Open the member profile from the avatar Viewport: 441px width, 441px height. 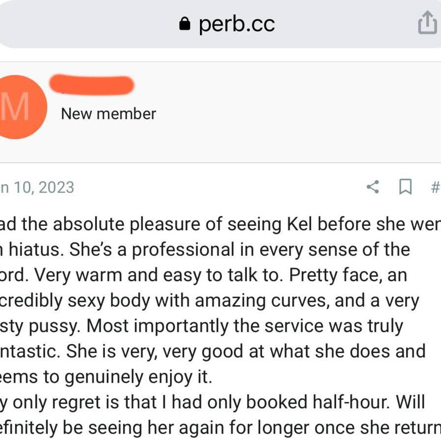20,106
